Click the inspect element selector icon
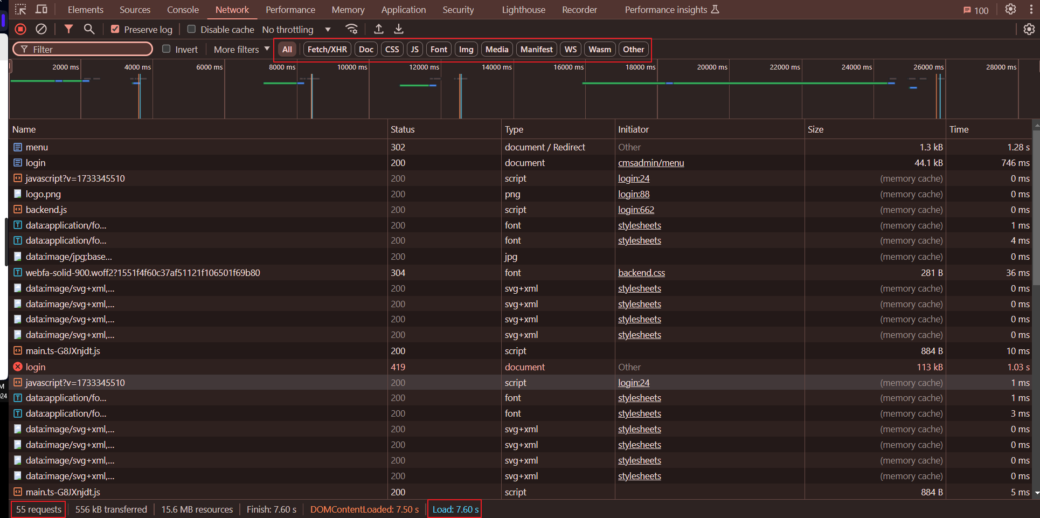This screenshot has width=1040, height=518. tap(20, 9)
